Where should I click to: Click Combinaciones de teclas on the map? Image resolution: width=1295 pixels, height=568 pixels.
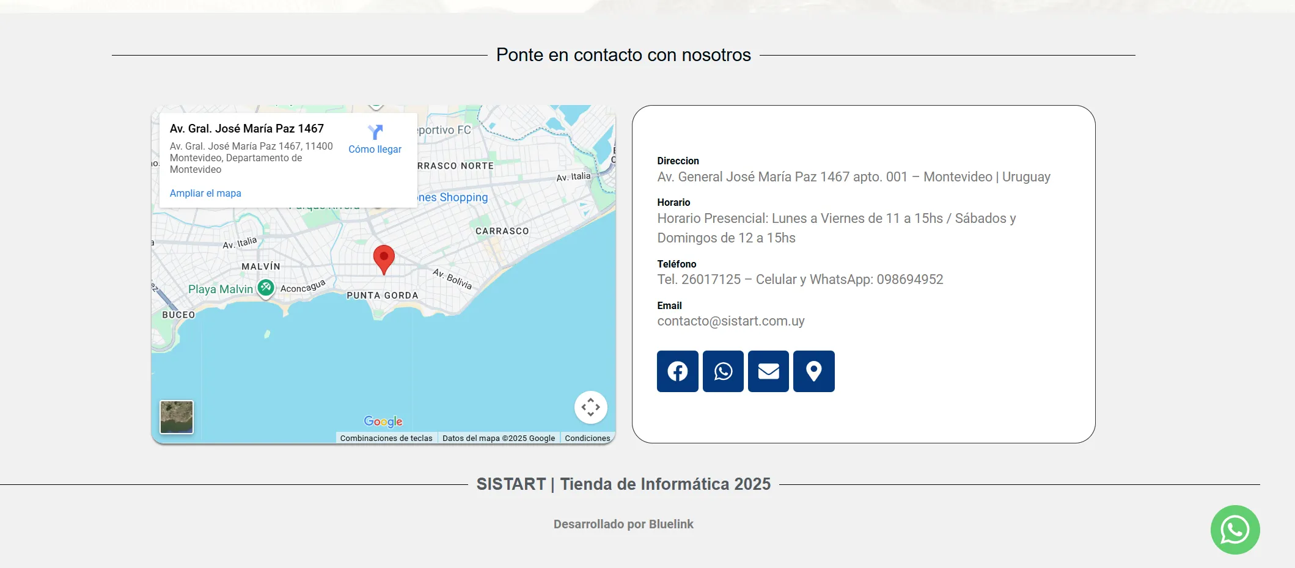(x=386, y=438)
